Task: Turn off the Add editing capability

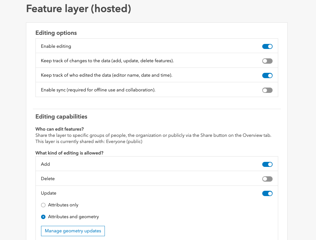Action: [x=267, y=164]
